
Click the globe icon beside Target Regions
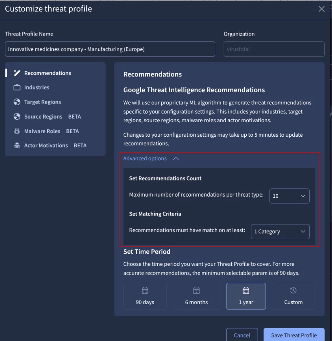click(17, 102)
